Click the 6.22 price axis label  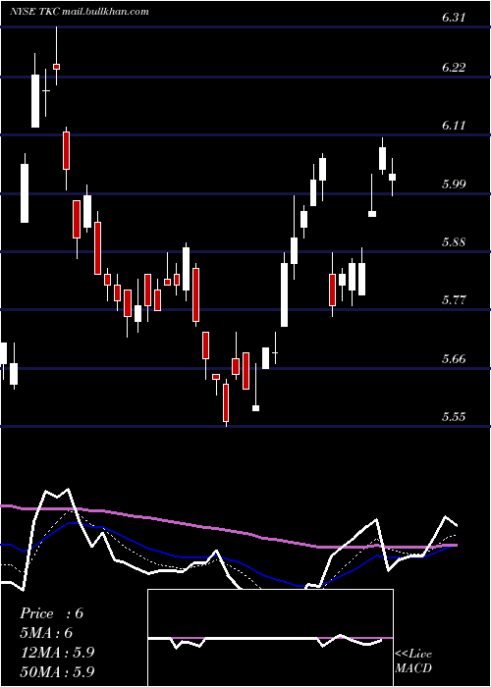pyautogui.click(x=454, y=68)
